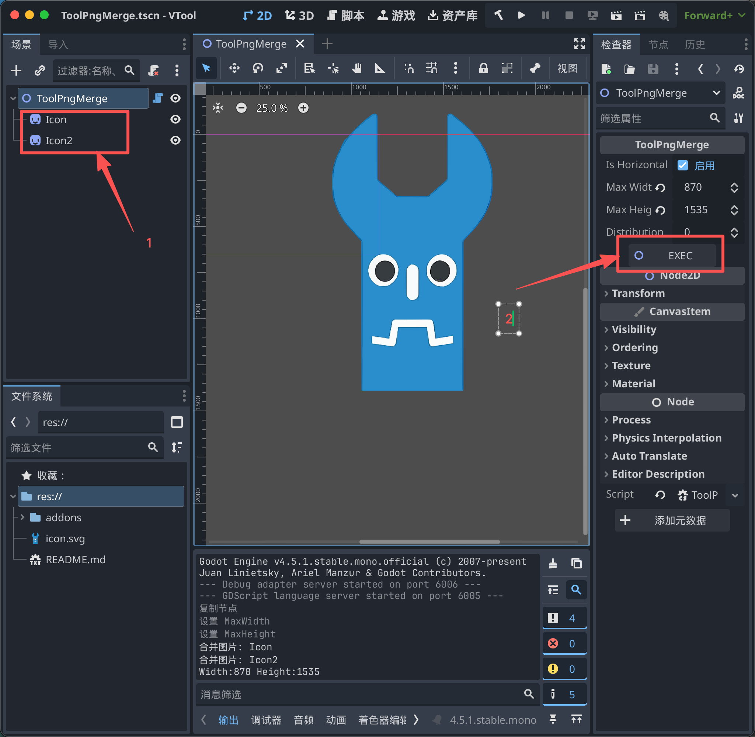Toggle visibility of Icon2 node
Image resolution: width=755 pixels, height=737 pixels.
point(175,140)
